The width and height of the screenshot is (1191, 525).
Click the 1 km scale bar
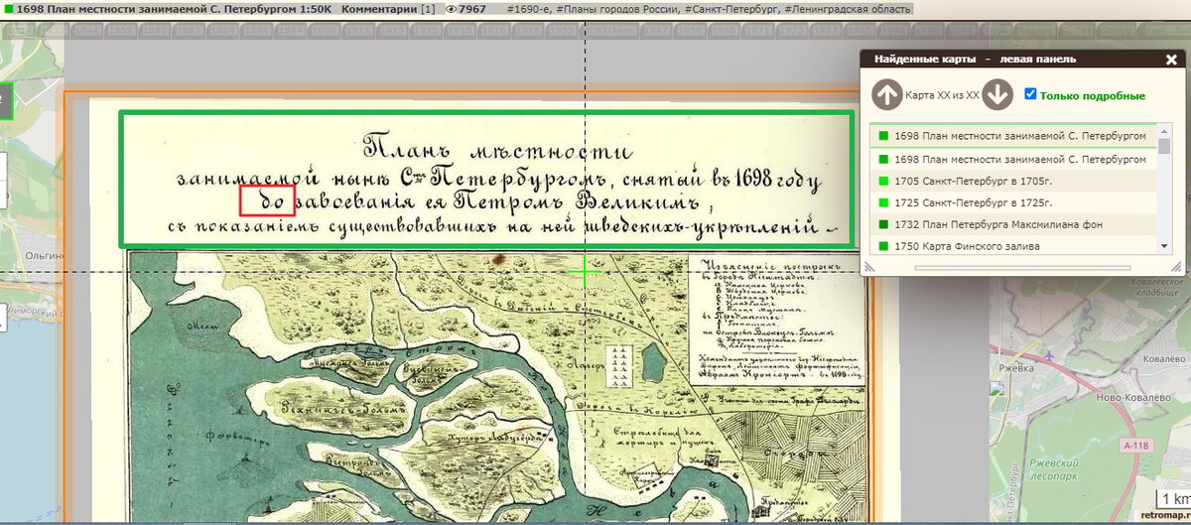[x=1172, y=499]
